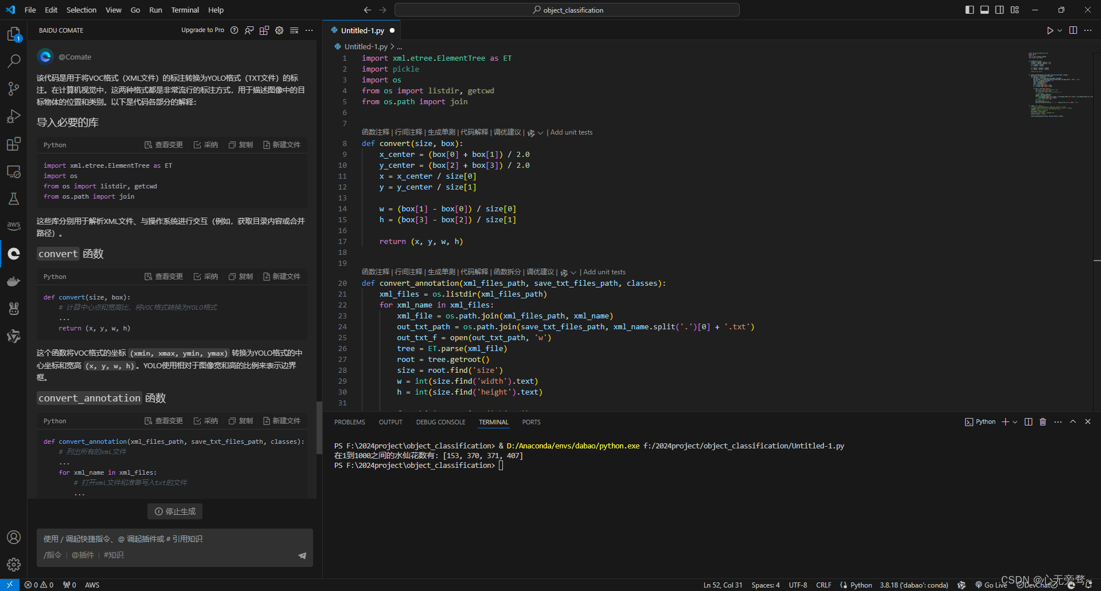This screenshot has height=591, width=1101.
Task: Click the Comate help question-mark icon
Action: coord(234,30)
